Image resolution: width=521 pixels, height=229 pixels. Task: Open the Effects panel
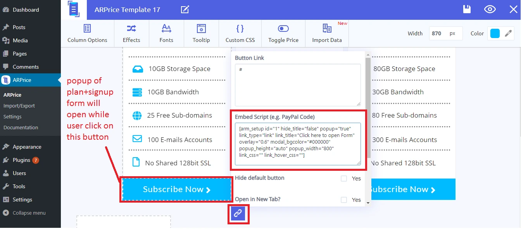coord(131,33)
